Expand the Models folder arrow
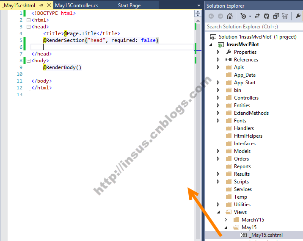Image resolution: width=303 pixels, height=241 pixels. pos(218,151)
